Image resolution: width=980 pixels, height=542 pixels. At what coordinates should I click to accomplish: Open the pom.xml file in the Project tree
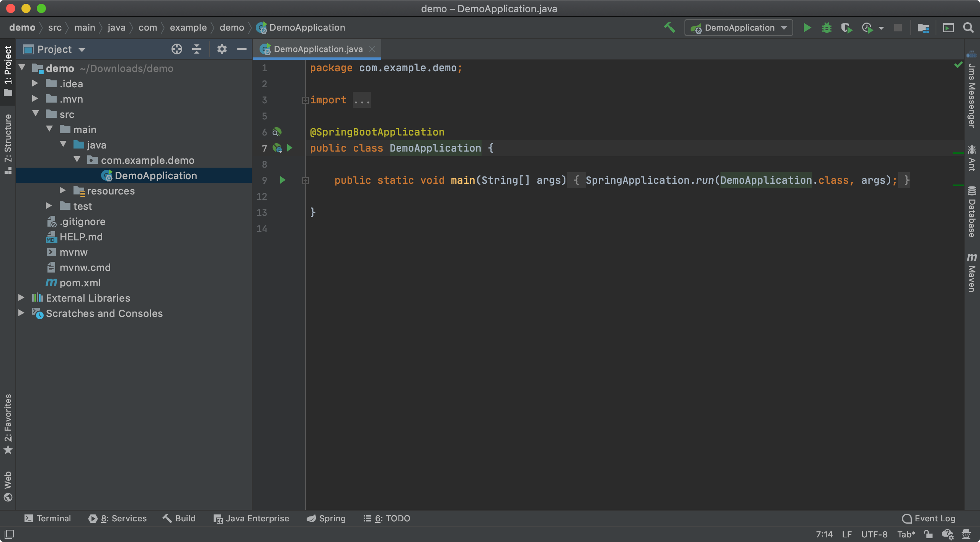pyautogui.click(x=80, y=282)
